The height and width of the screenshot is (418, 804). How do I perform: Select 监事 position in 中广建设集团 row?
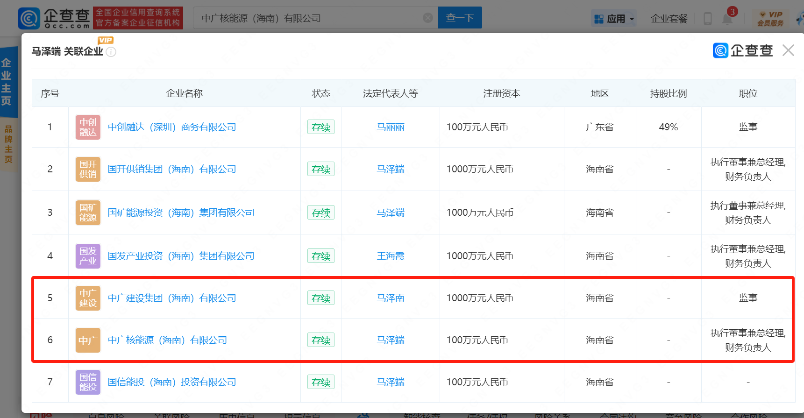point(748,298)
